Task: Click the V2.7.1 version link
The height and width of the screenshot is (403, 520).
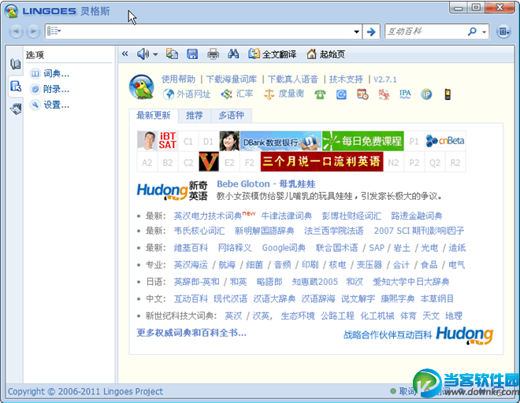Action: point(385,79)
